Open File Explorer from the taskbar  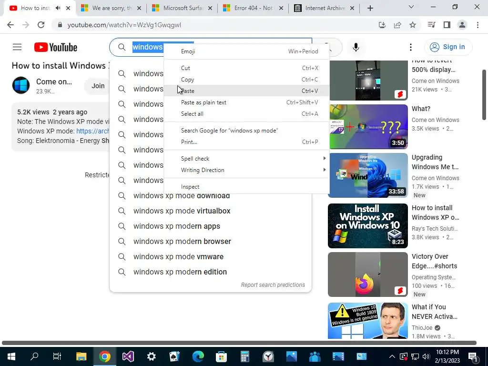[x=81, y=356]
